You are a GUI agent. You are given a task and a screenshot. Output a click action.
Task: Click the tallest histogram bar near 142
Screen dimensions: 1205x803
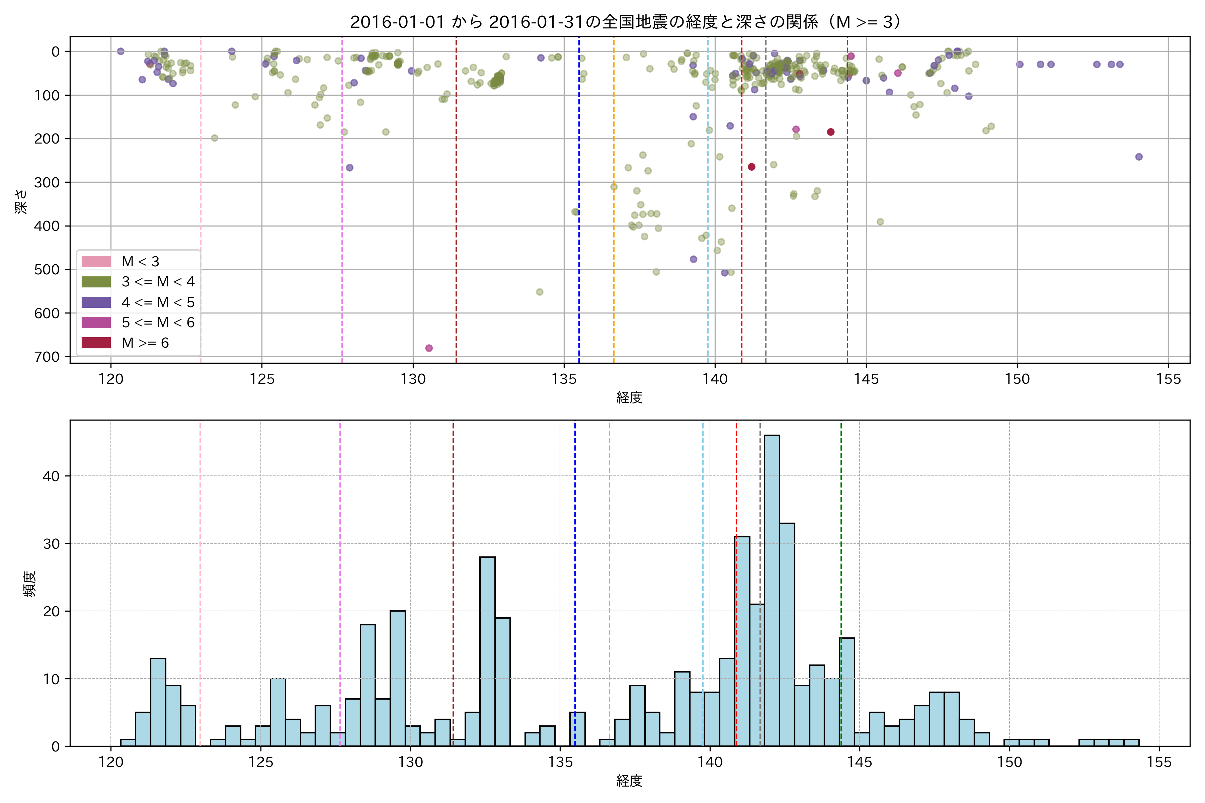pos(772,589)
